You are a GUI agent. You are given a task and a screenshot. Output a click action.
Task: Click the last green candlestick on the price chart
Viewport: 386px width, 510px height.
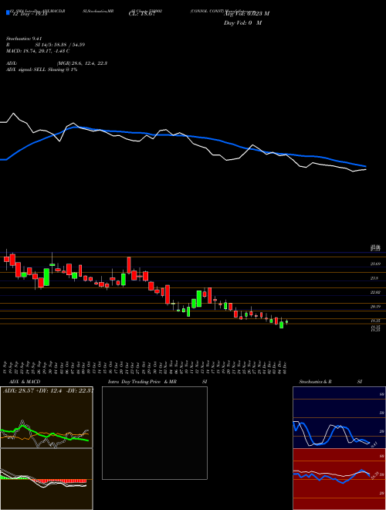pyautogui.click(x=286, y=322)
